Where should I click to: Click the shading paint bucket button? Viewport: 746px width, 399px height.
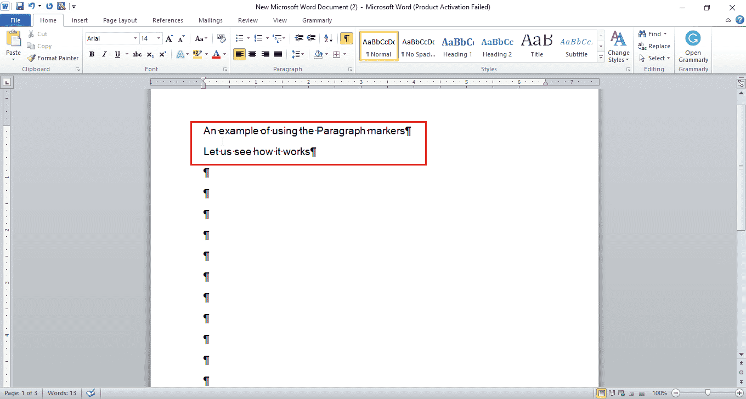pos(318,54)
